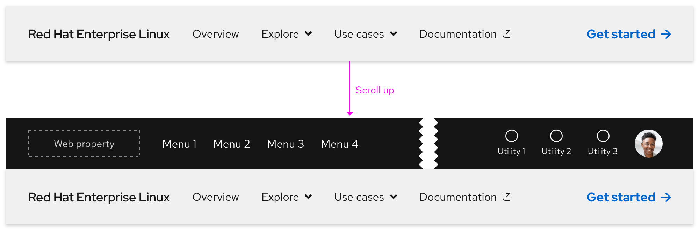699x230 pixels.
Task: Expand Use cases dropdown in bottom navigation
Action: (394, 197)
